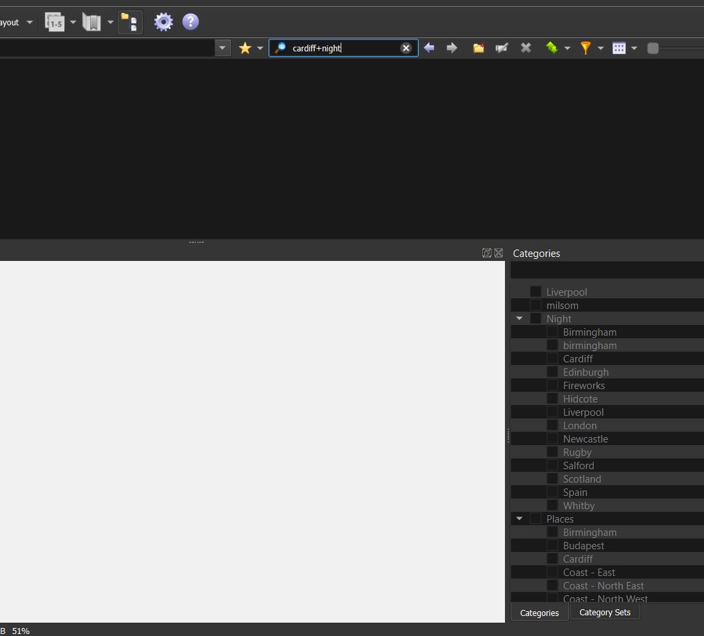Open the settings gear icon
Image resolution: width=704 pixels, height=636 pixels.
(164, 22)
